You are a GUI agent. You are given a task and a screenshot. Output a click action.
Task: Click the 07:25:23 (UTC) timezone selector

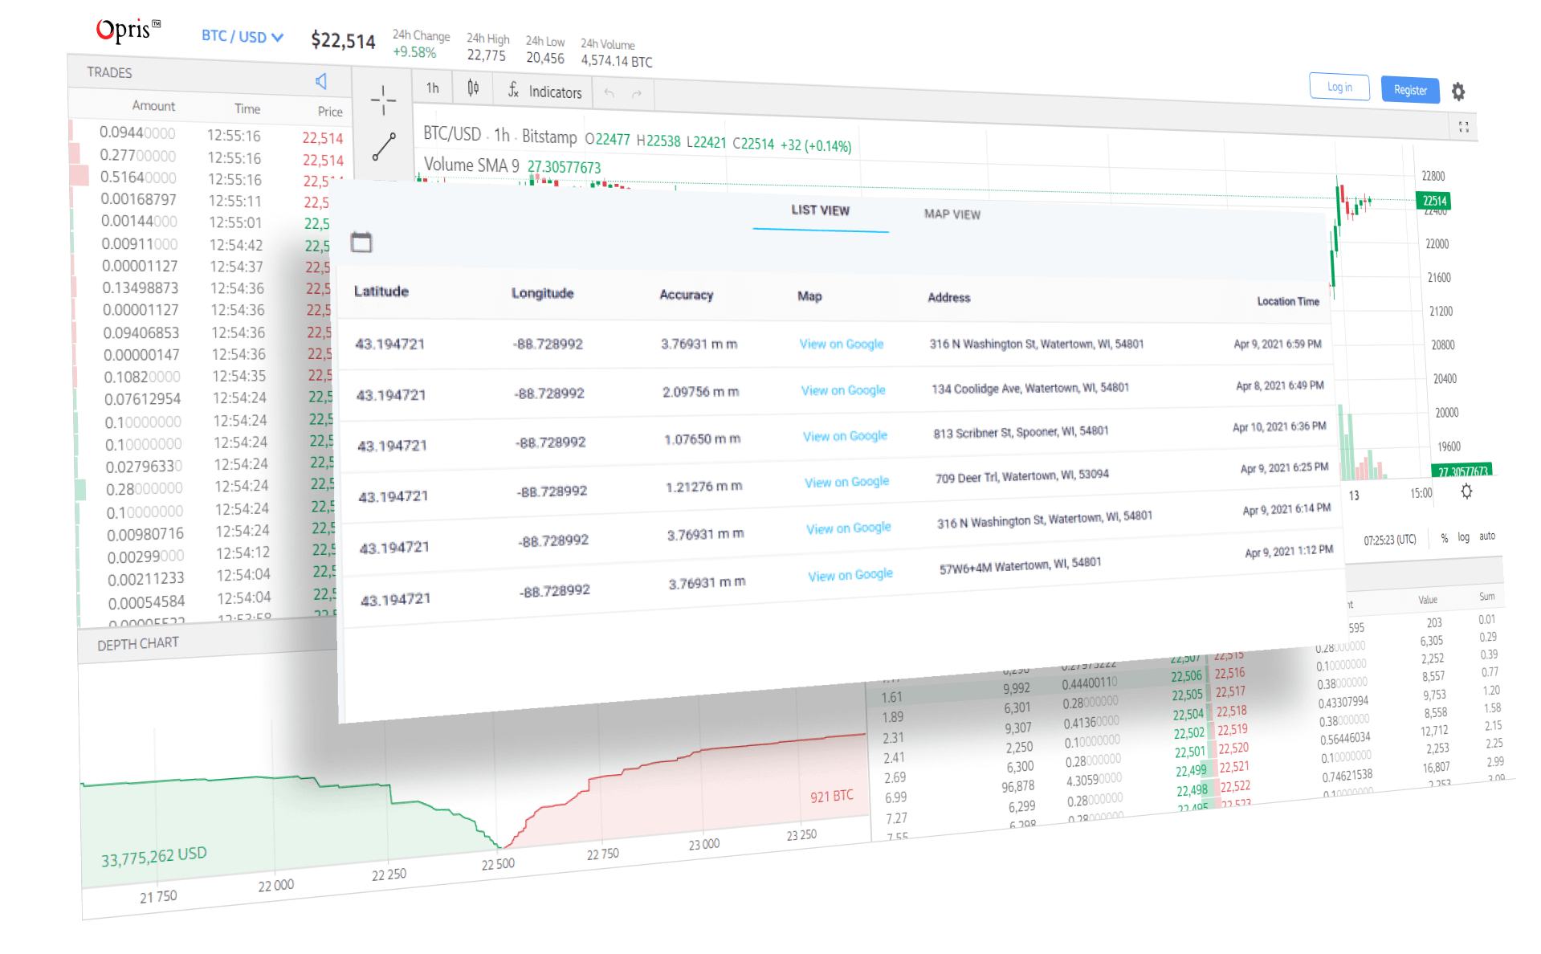[x=1389, y=540]
